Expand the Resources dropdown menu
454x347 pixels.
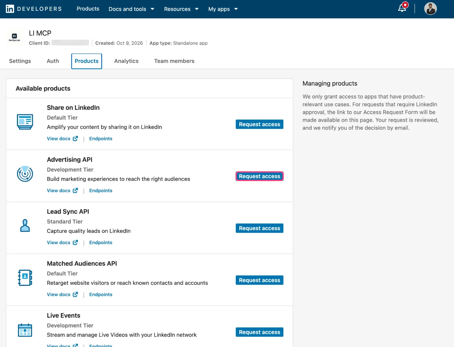coord(181,9)
